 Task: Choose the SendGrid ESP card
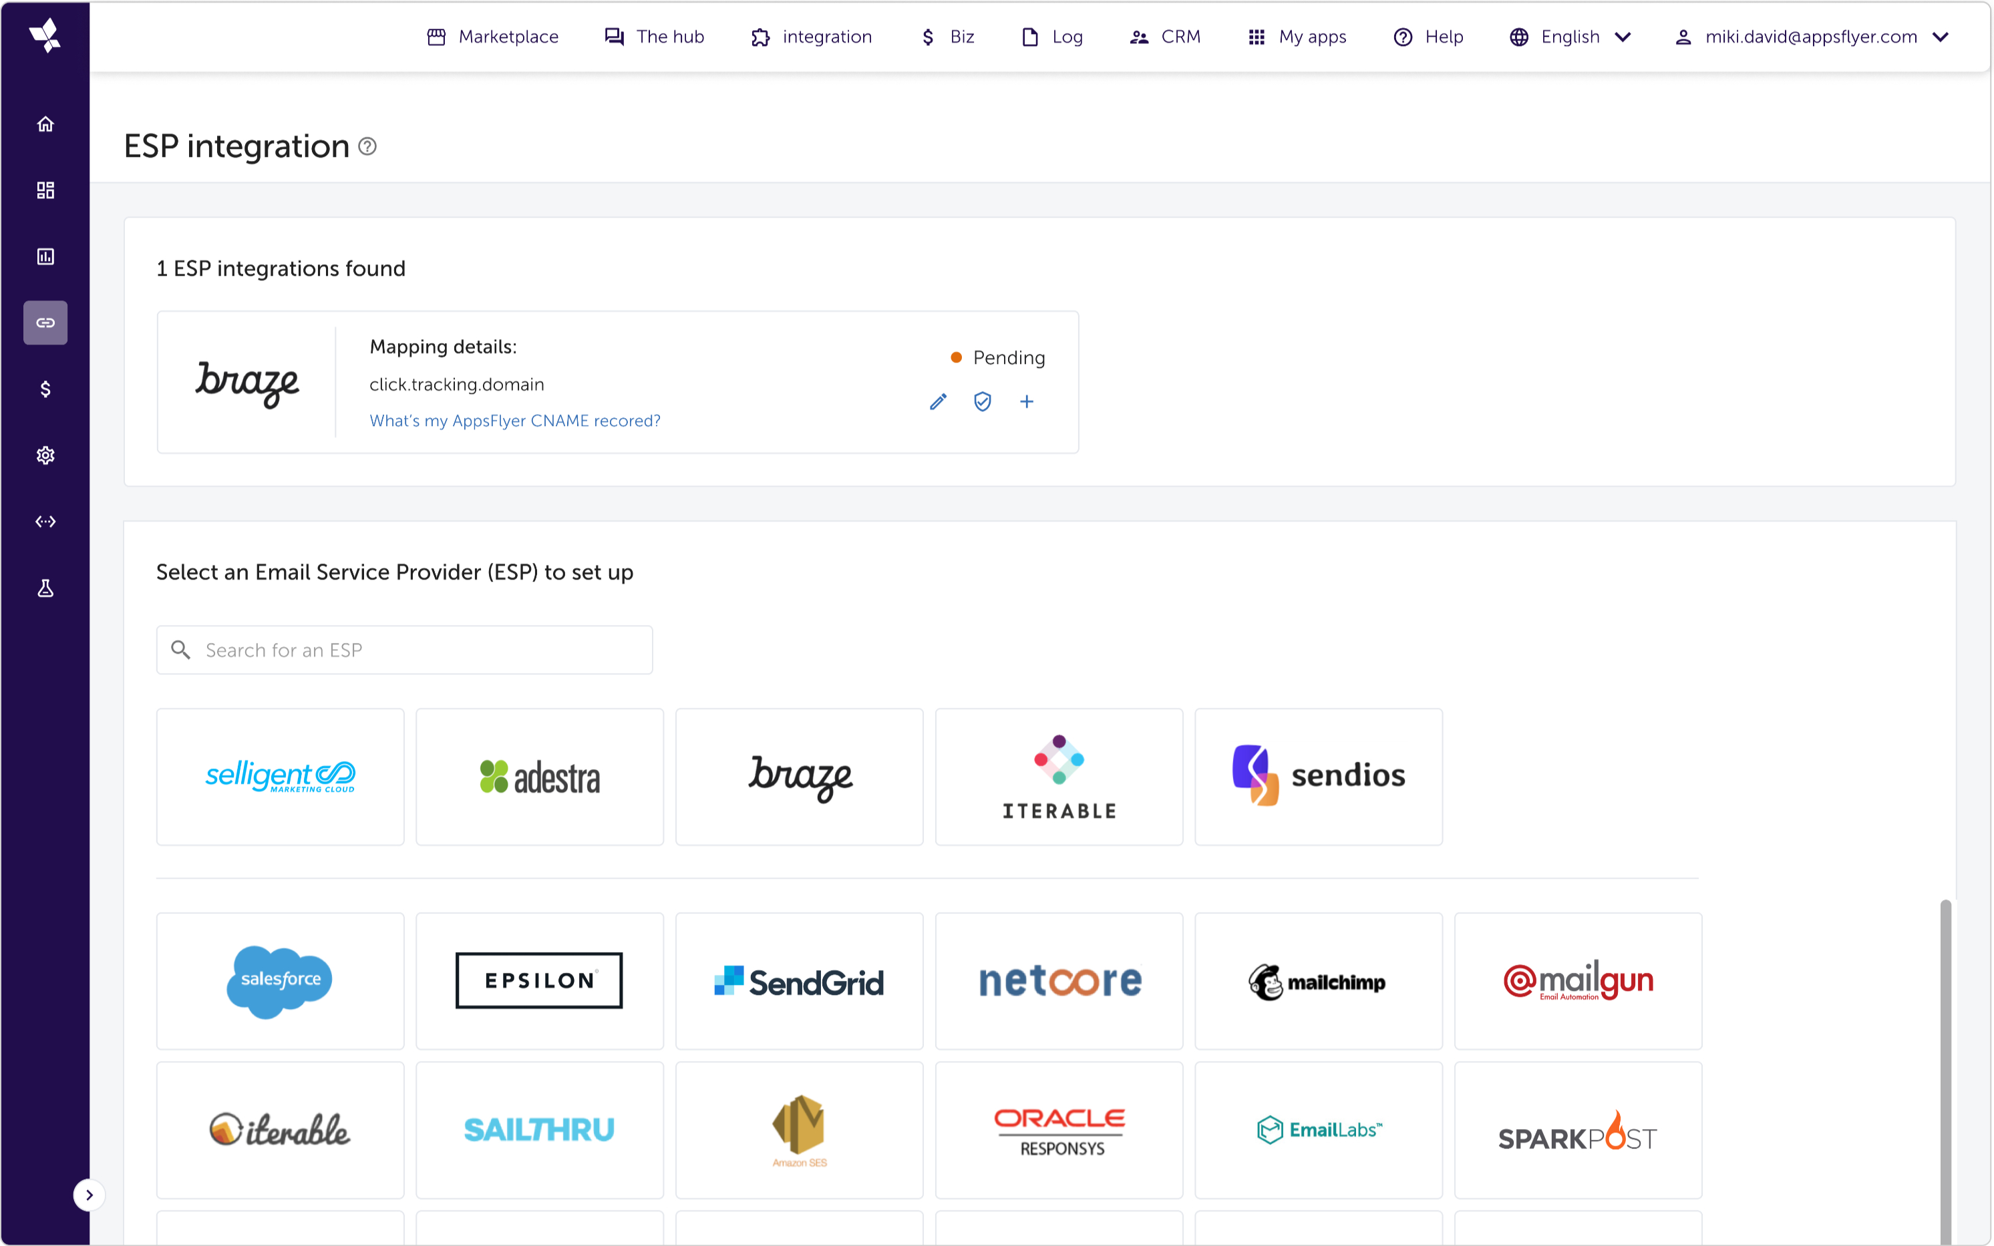799,981
